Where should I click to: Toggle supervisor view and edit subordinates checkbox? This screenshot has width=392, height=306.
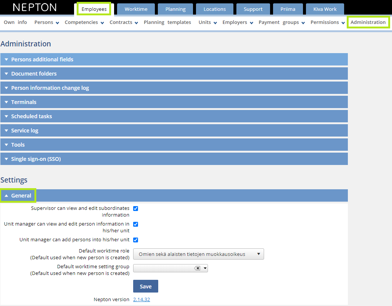click(135, 208)
